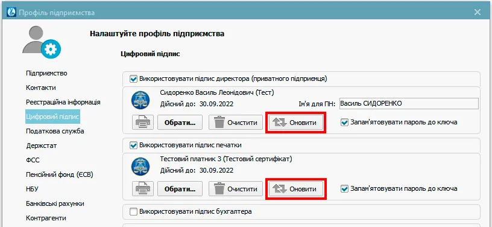Click the app logo in title bar
The width and height of the screenshot is (492, 227).
[x=11, y=13]
